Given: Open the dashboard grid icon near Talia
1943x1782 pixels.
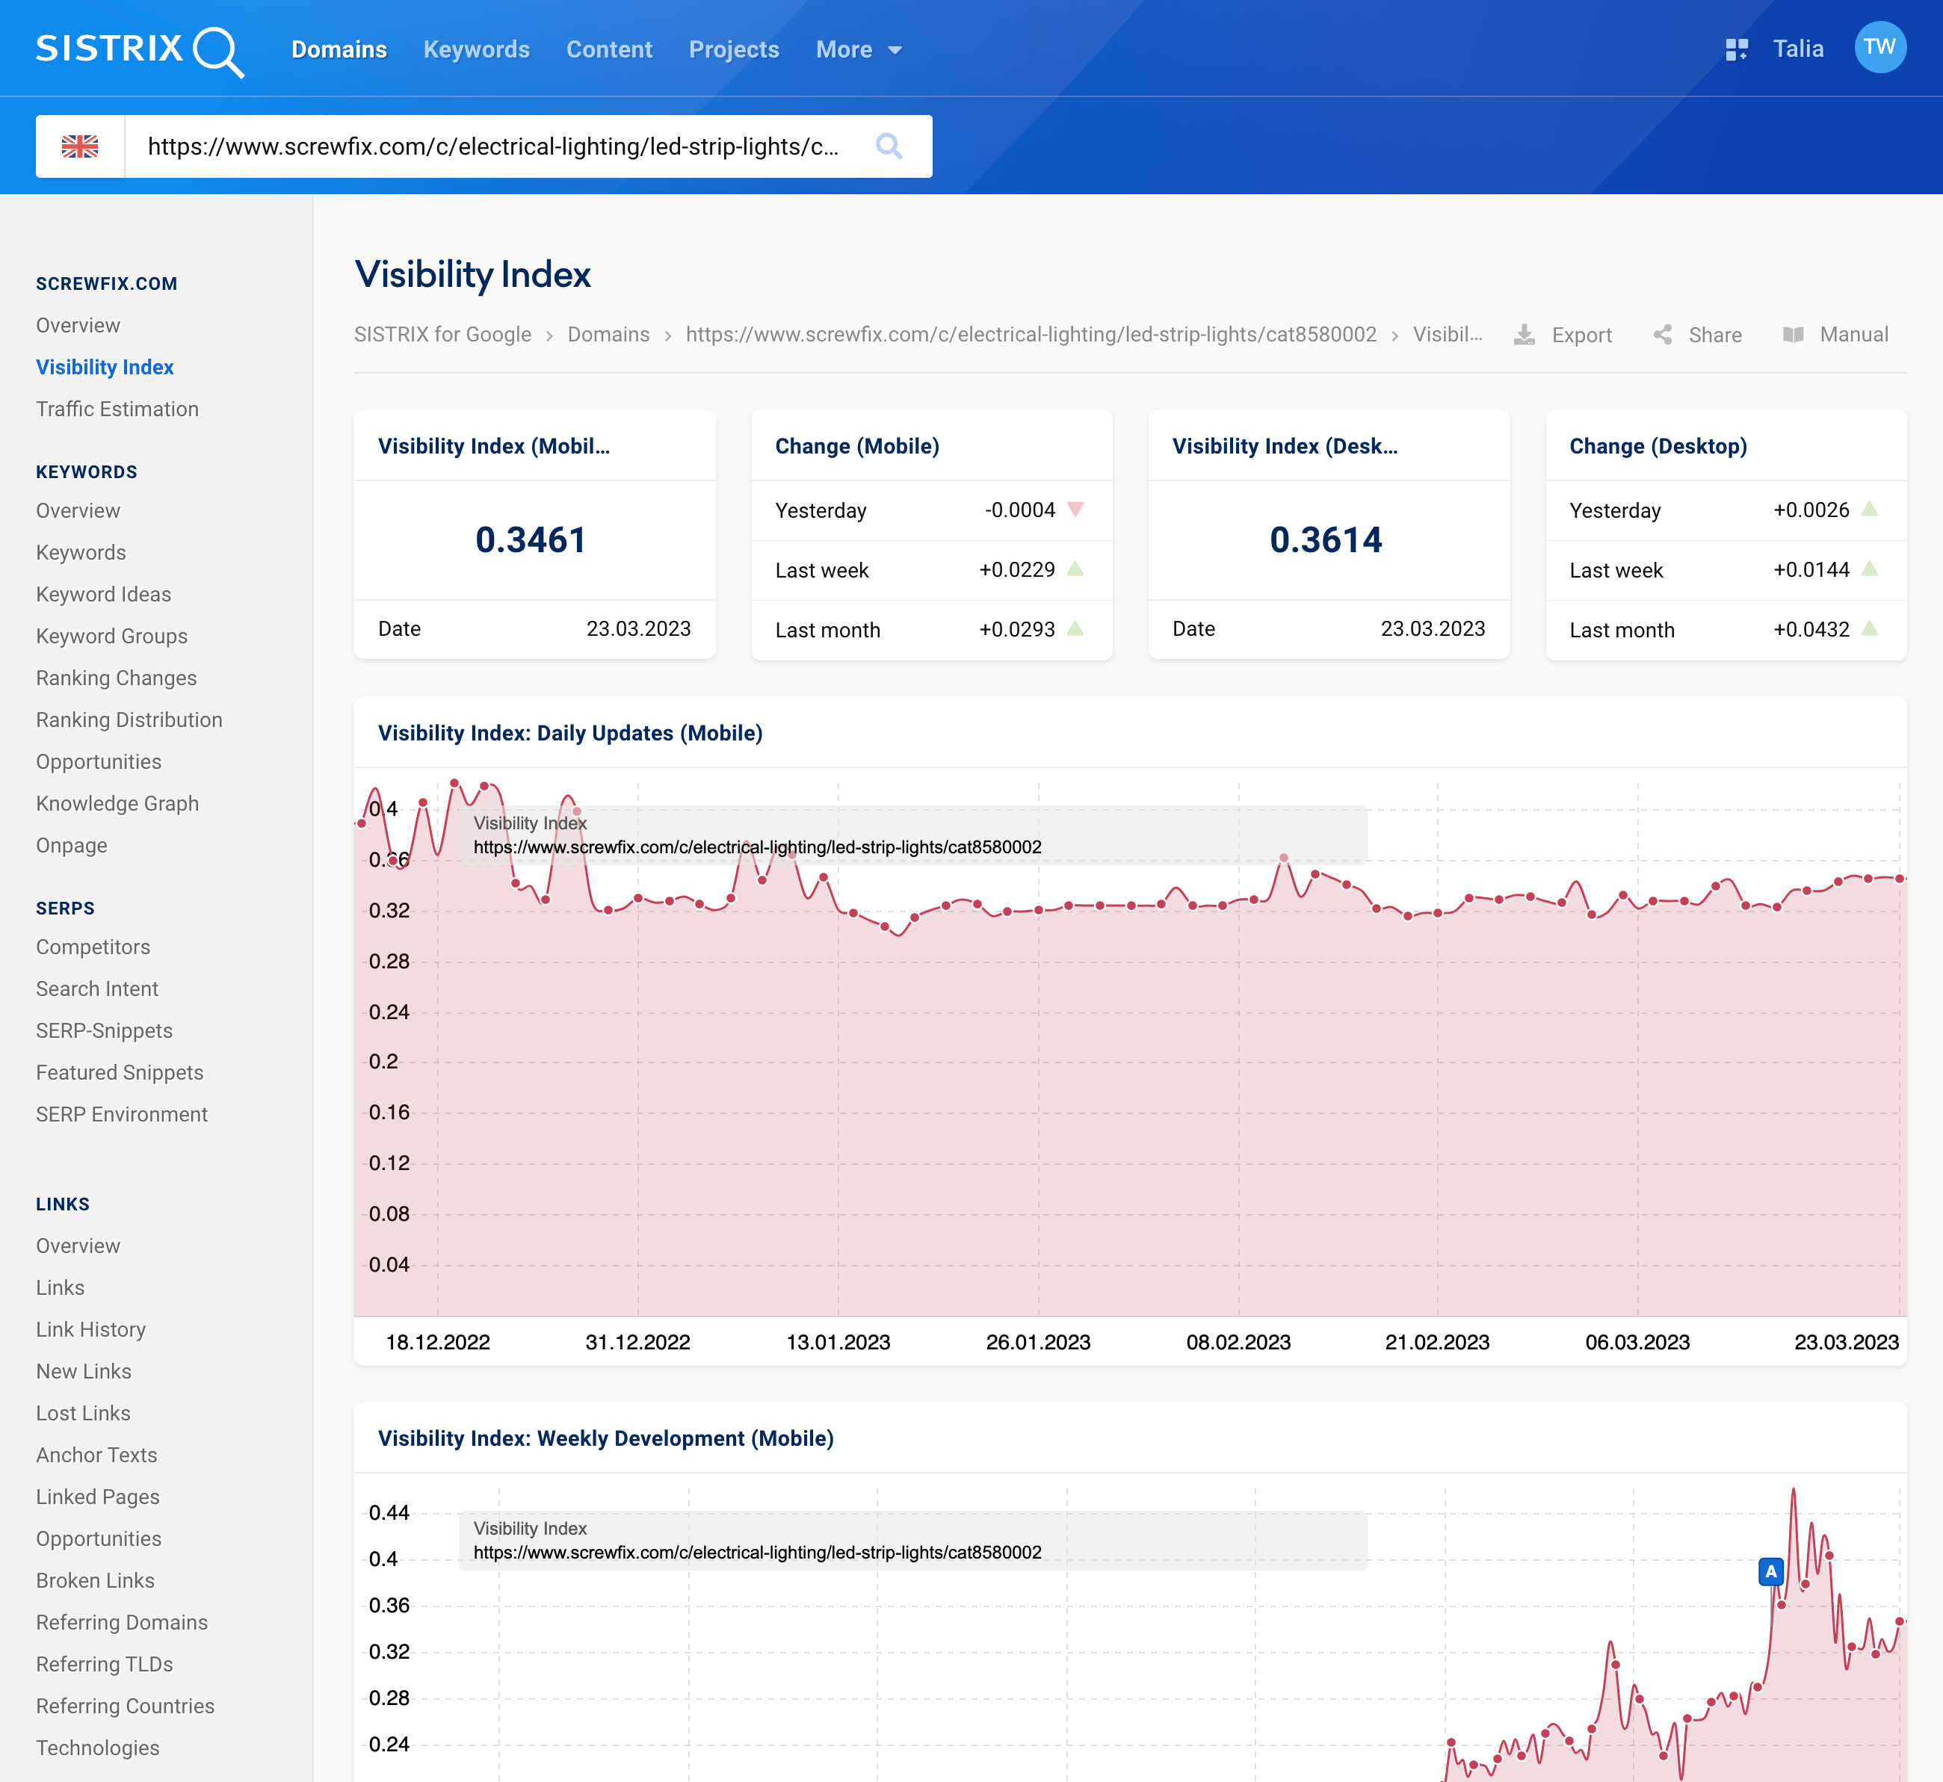Looking at the screenshot, I should [1737, 49].
